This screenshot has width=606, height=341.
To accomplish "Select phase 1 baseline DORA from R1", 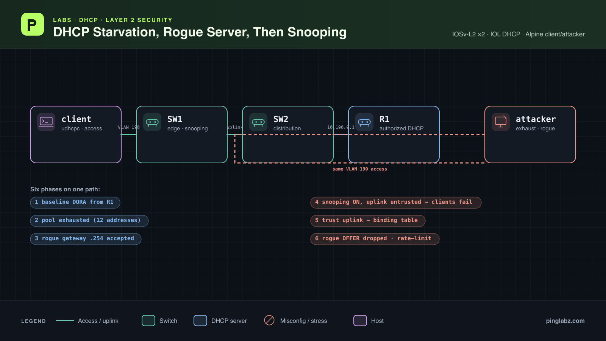I will (x=75, y=202).
